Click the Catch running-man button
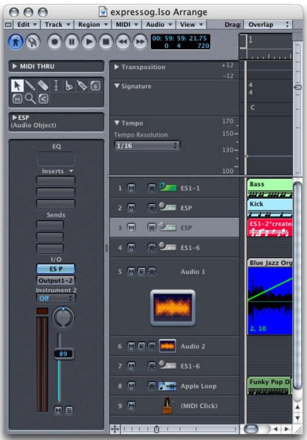Image resolution: width=307 pixels, height=440 pixels. (x=16, y=42)
